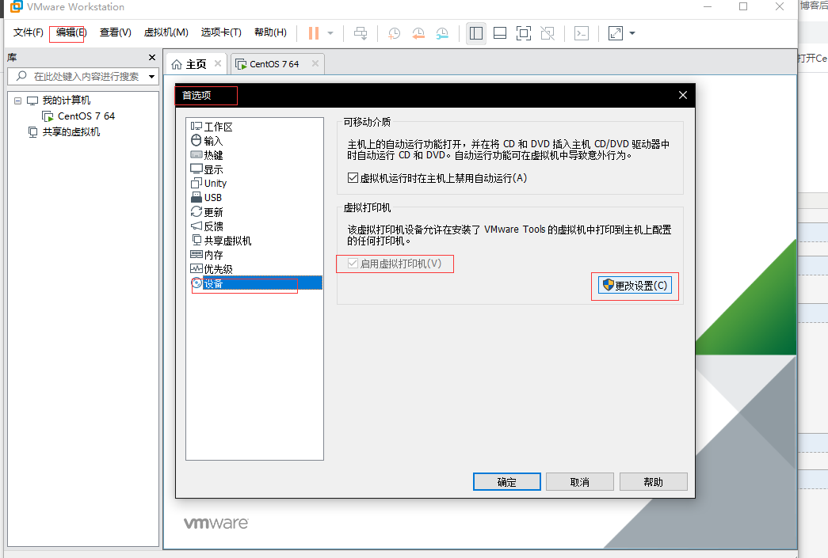
Task: Click the pause virtual machine icon
Action: click(x=314, y=33)
